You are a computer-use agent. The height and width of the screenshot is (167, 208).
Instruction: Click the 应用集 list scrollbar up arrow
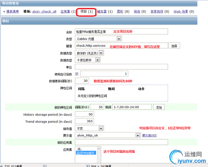(99, 148)
